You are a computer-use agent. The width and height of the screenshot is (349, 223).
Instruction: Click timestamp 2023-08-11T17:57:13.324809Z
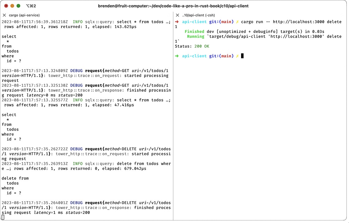35,71
